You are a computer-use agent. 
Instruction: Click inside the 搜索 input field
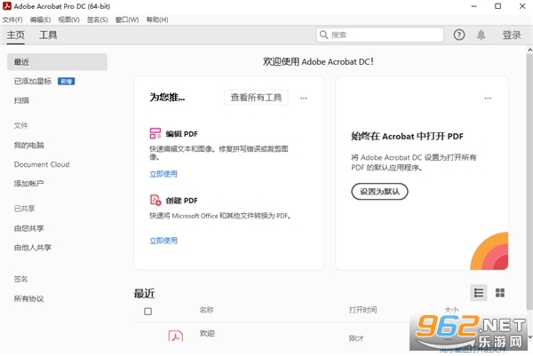(379, 35)
